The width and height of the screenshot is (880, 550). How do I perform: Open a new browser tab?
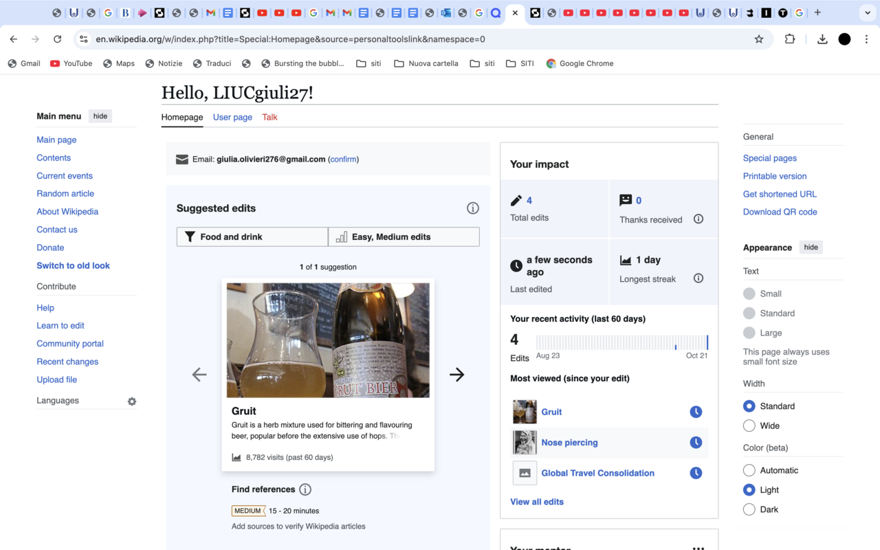(817, 12)
